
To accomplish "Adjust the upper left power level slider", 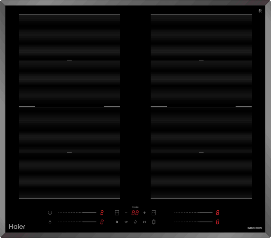I will (77, 213).
